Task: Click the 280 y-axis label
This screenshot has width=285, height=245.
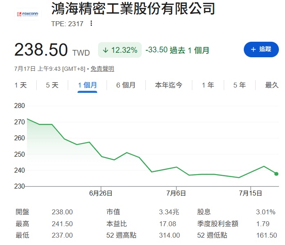Action: 20,106
